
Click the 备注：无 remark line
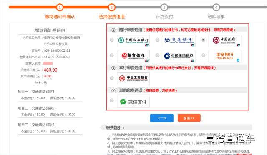pyautogui.click(x=40, y=83)
